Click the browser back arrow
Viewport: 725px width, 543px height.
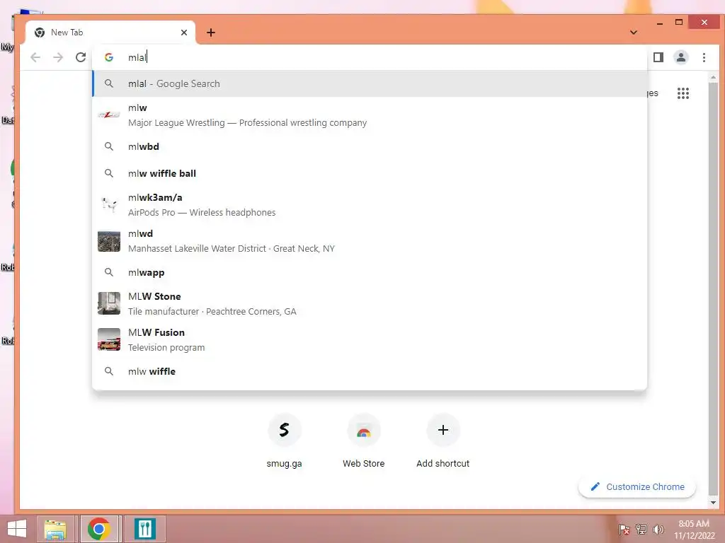[35, 57]
